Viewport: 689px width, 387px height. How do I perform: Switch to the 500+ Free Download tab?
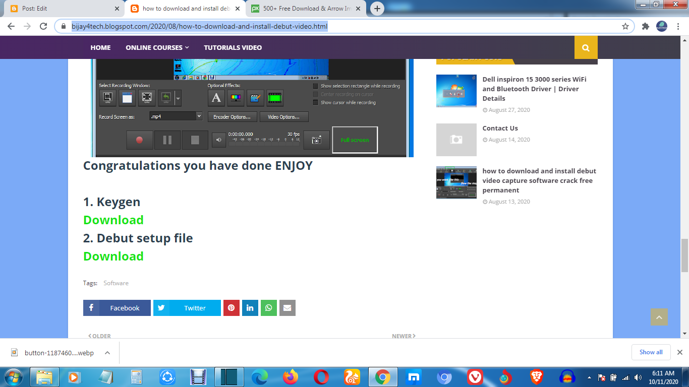tap(307, 9)
